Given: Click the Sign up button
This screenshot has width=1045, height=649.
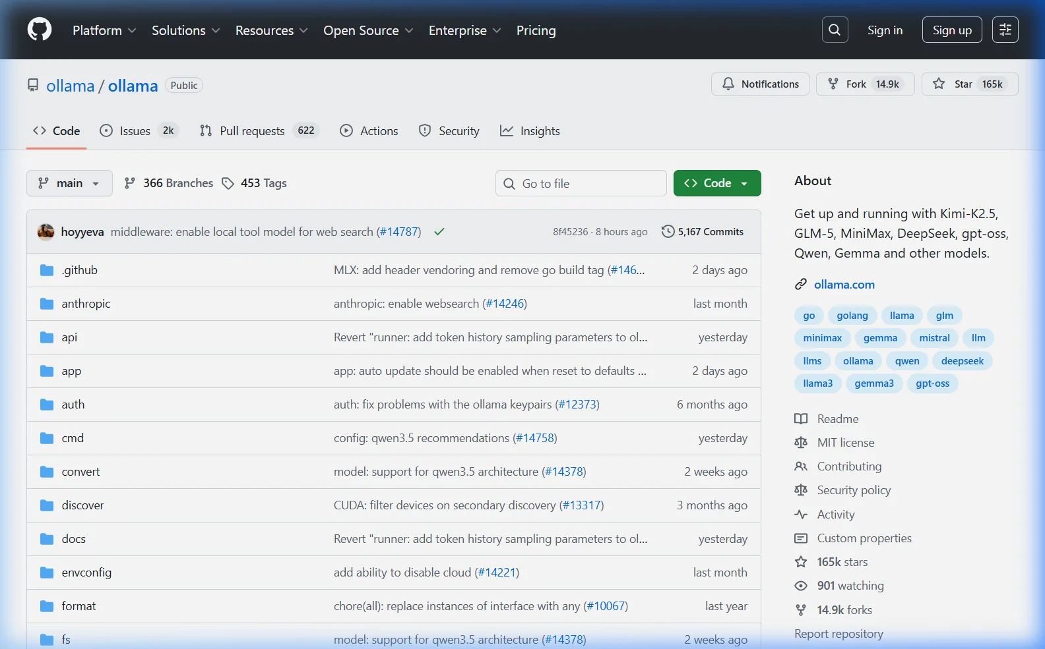Looking at the screenshot, I should coord(952,30).
